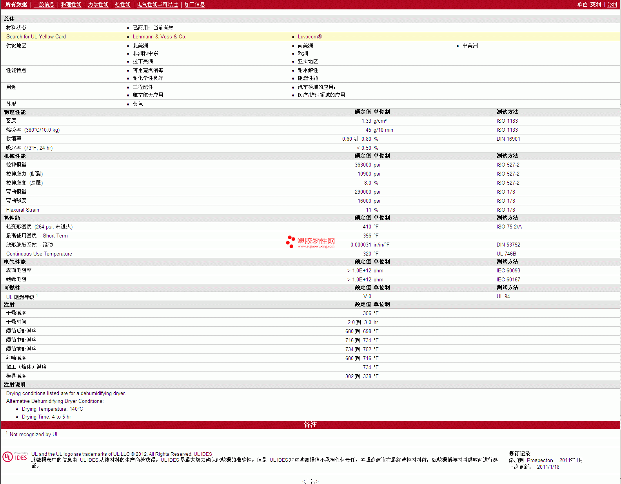Viewport: 621px width, 484px height.
Task: Switch units to 公制
Action: coord(612,5)
